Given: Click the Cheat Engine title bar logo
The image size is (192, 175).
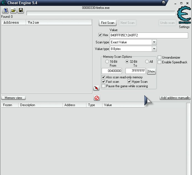Looking at the screenshot, I should (x=4, y=3).
